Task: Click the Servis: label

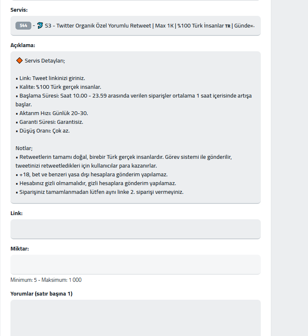Action: coord(19,10)
